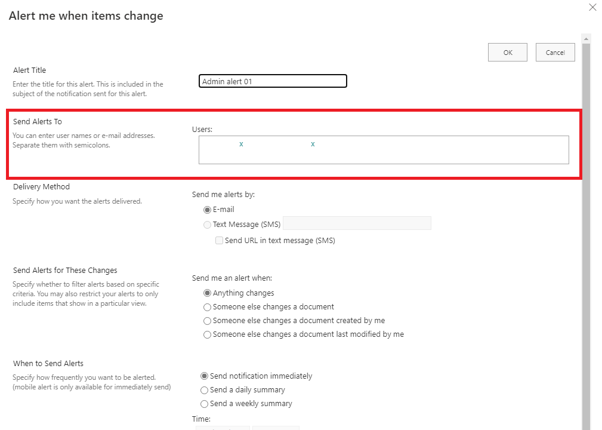Click the Time: label

201,419
